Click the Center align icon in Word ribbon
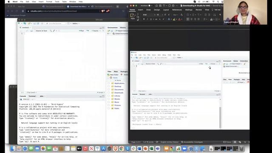The height and width of the screenshot is (153, 272). click(192, 19)
